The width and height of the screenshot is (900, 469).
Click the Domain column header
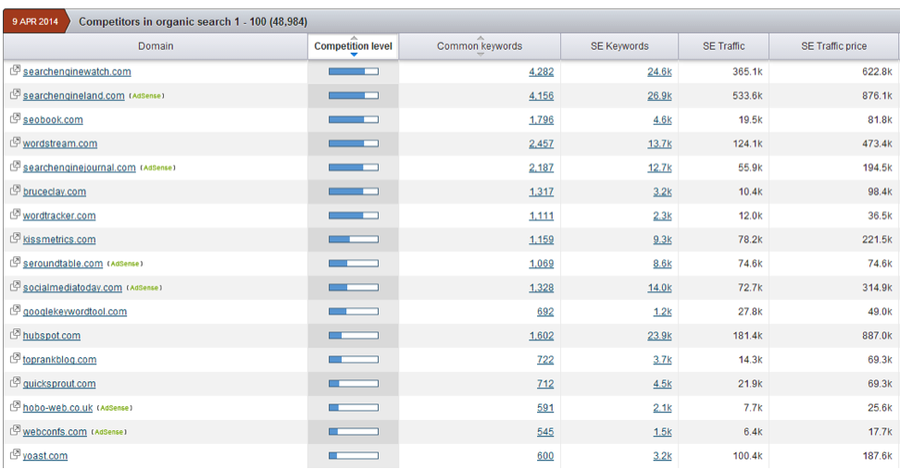pyautogui.click(x=156, y=46)
